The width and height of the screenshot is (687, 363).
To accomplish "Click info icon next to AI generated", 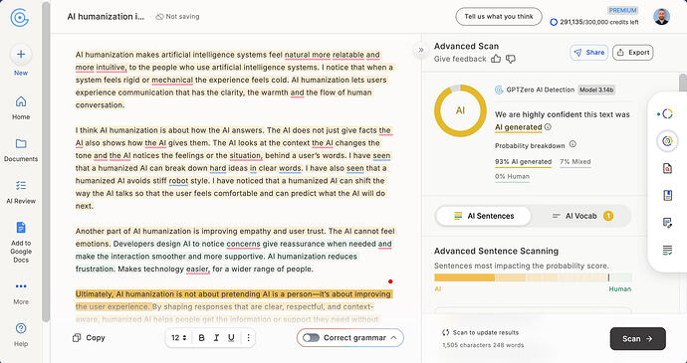I will click(x=548, y=127).
